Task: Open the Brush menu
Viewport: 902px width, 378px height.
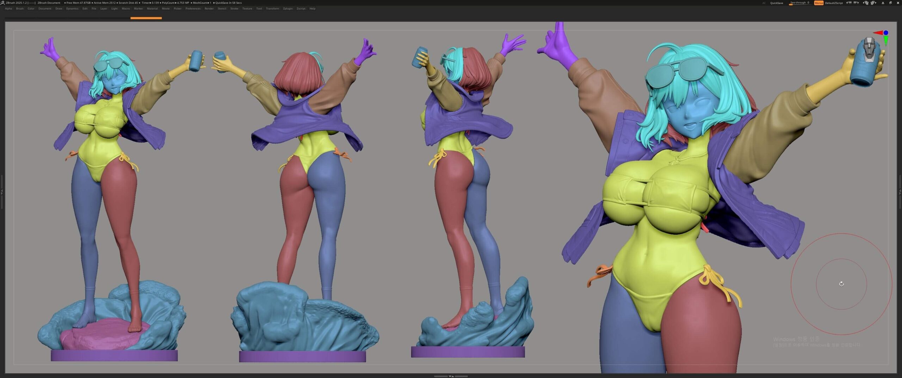Action: click(x=20, y=8)
